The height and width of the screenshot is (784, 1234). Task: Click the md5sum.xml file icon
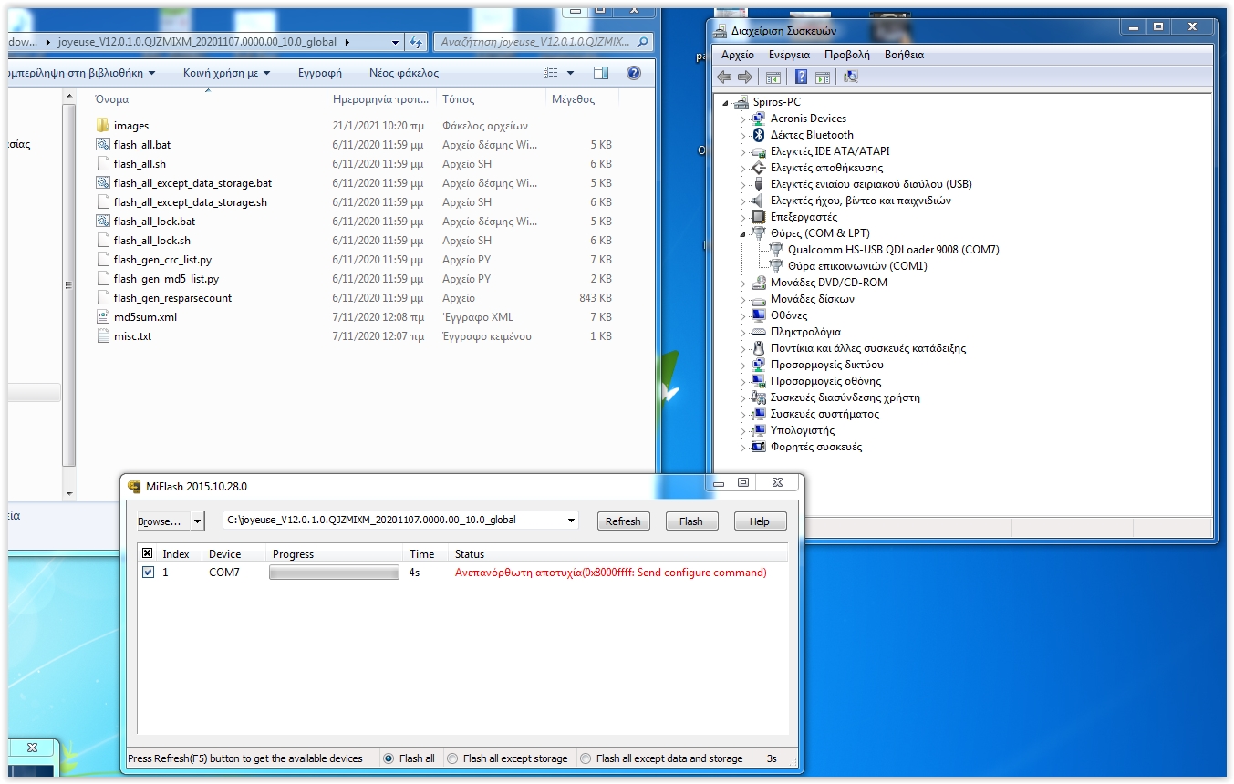point(103,317)
